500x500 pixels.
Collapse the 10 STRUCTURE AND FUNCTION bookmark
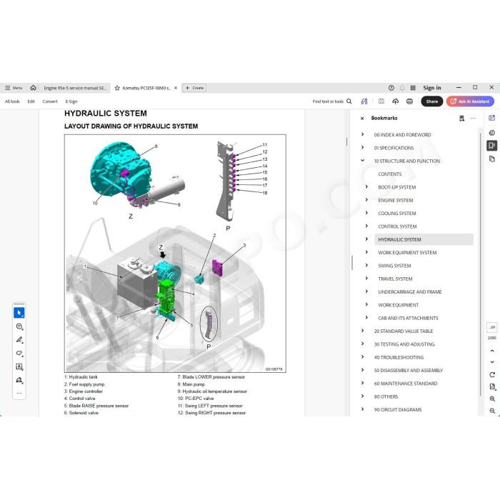pyautogui.click(x=362, y=161)
